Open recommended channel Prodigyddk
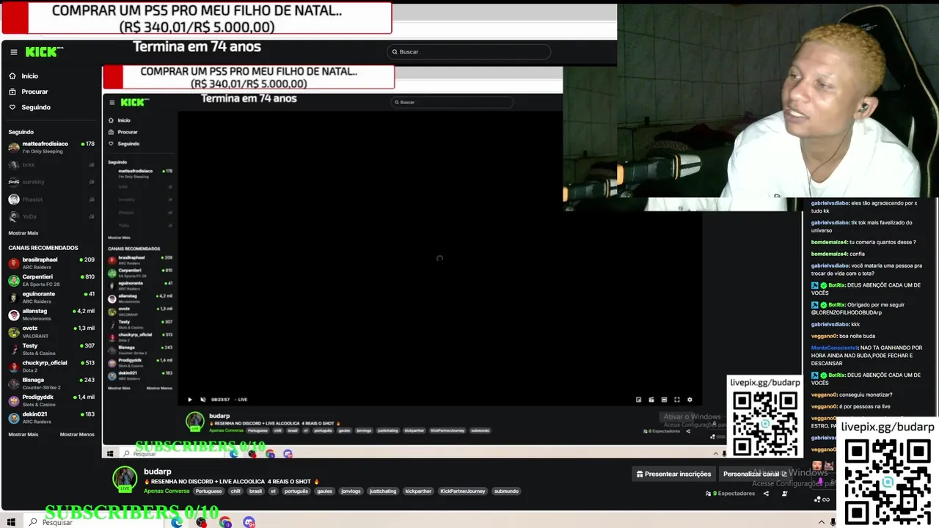Image resolution: width=939 pixels, height=528 pixels. click(51, 400)
